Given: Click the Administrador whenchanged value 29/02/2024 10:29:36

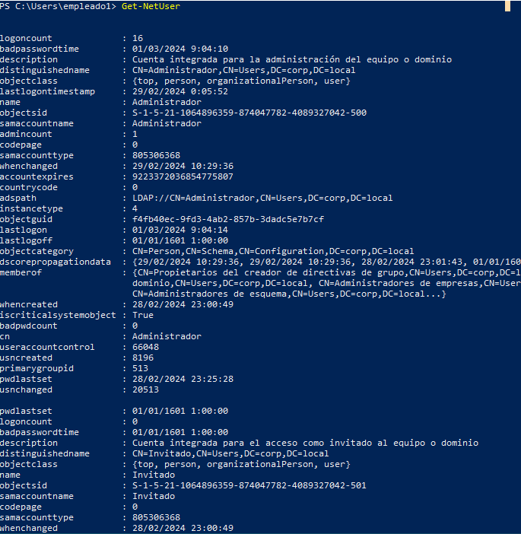Looking at the screenshot, I should (183, 166).
